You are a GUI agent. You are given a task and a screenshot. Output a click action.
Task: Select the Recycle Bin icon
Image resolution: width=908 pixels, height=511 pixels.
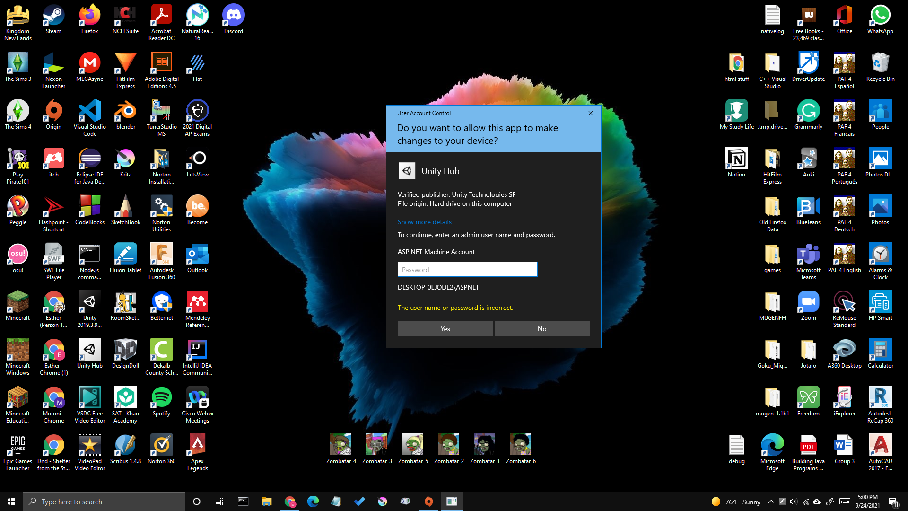[x=880, y=67]
